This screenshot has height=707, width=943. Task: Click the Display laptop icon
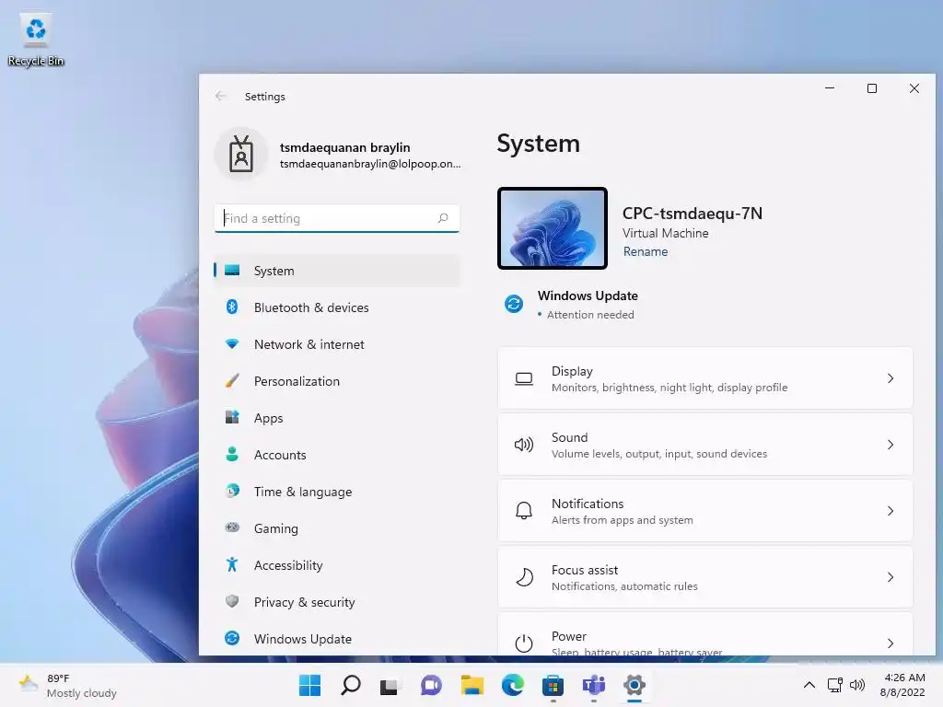pos(524,378)
